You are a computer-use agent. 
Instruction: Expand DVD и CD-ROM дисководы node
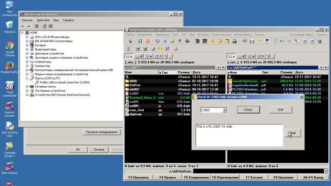(27, 37)
